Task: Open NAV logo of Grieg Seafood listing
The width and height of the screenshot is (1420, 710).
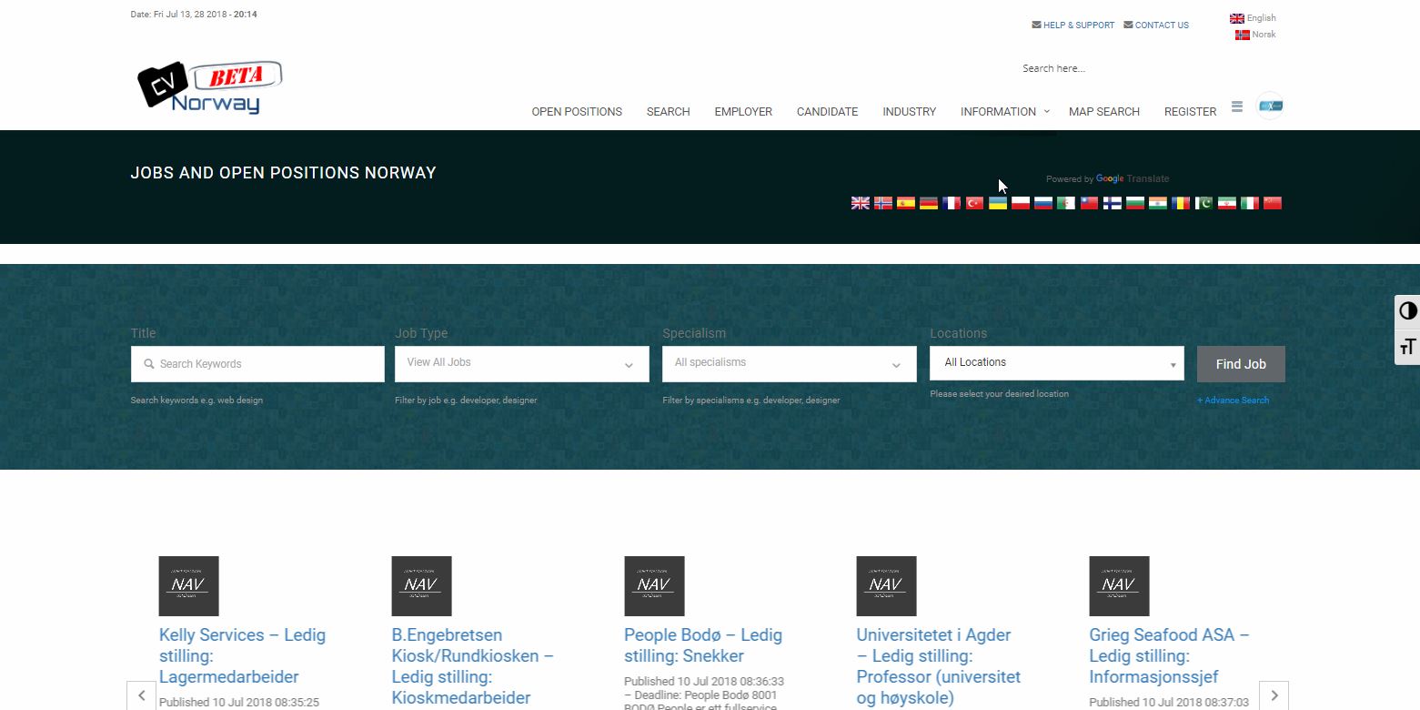Action: (1119, 586)
